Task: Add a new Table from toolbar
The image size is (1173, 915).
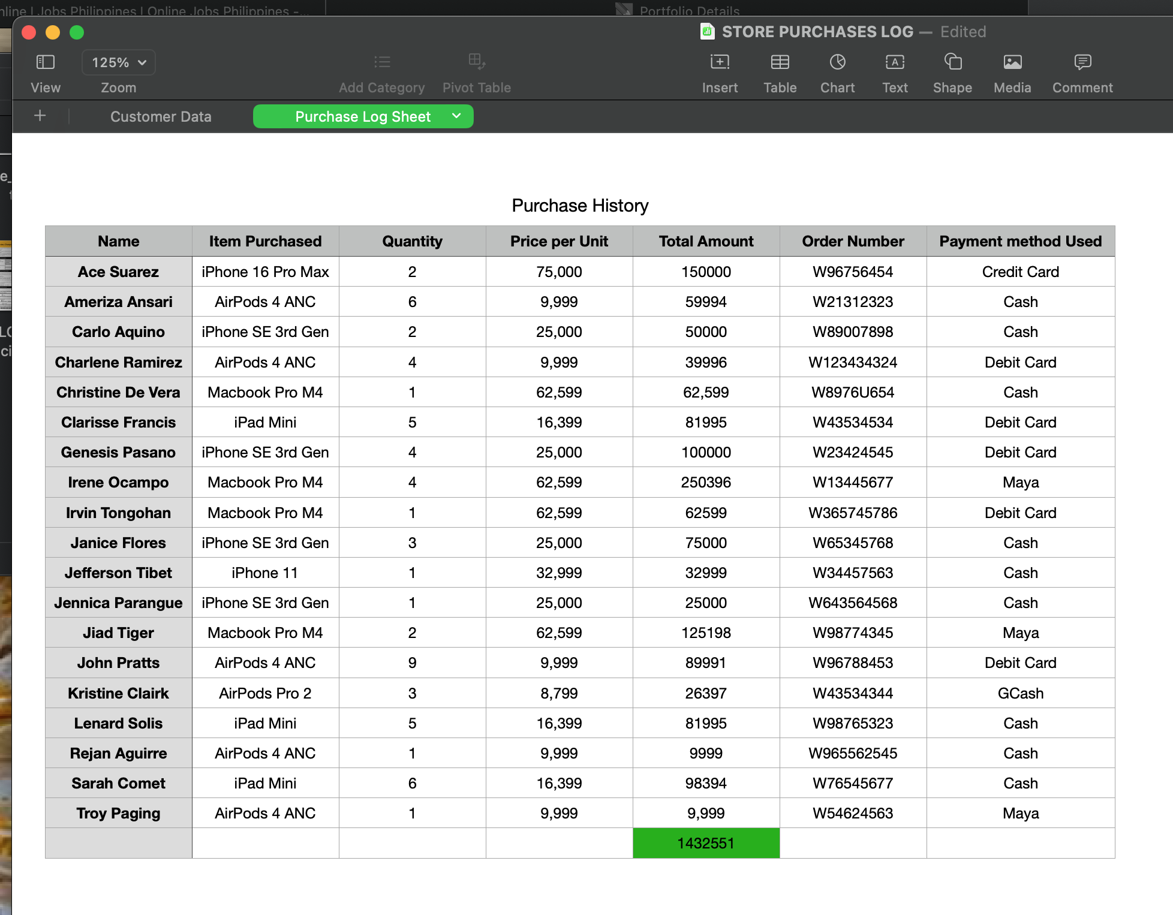Action: coord(780,62)
